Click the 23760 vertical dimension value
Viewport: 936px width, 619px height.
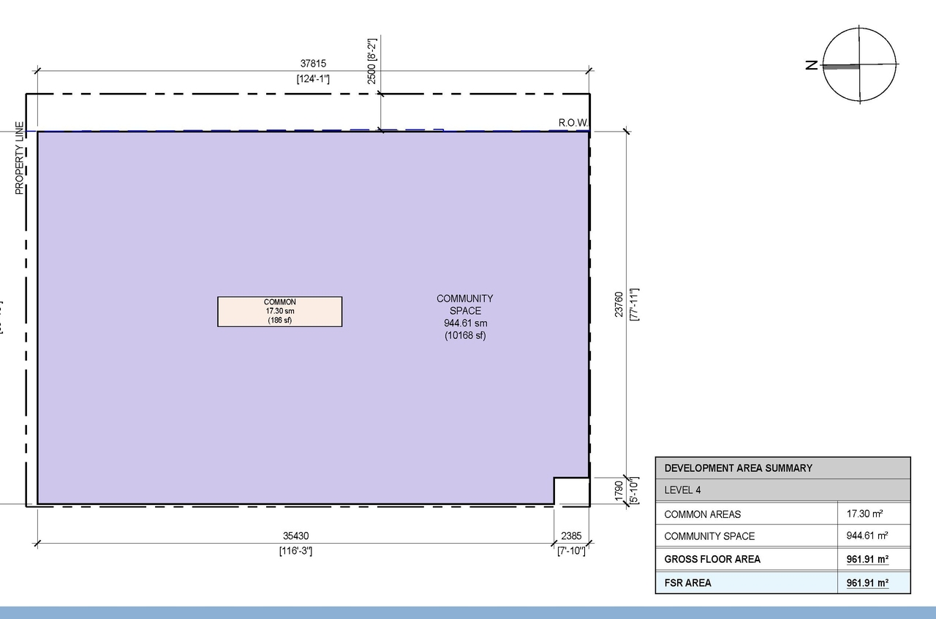pos(619,304)
